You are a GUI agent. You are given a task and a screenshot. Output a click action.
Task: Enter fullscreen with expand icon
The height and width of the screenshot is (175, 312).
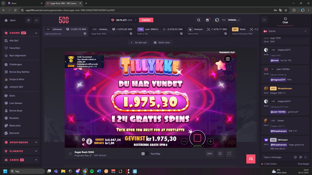pos(229,153)
